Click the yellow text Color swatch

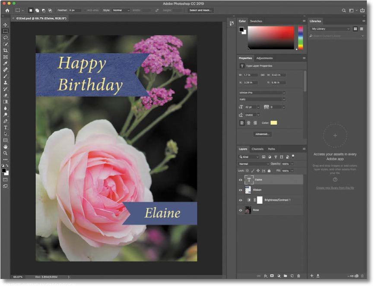click(274, 123)
